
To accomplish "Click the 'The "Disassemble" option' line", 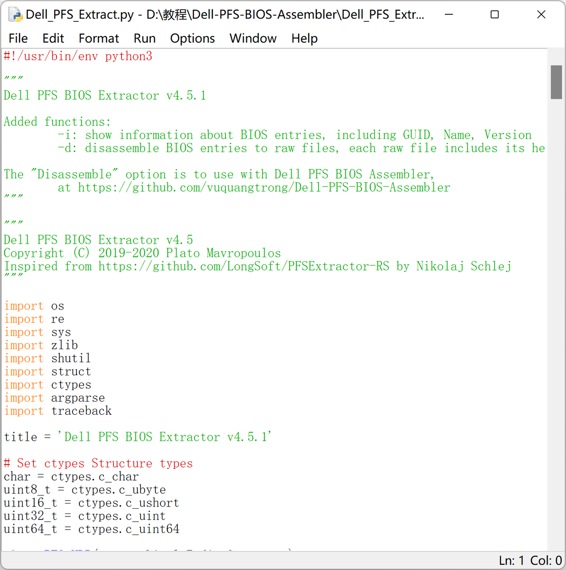I will click(x=219, y=174).
